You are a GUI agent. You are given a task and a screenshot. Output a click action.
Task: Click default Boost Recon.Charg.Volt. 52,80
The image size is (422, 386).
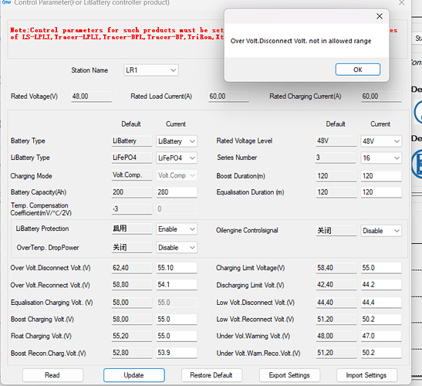click(132, 353)
